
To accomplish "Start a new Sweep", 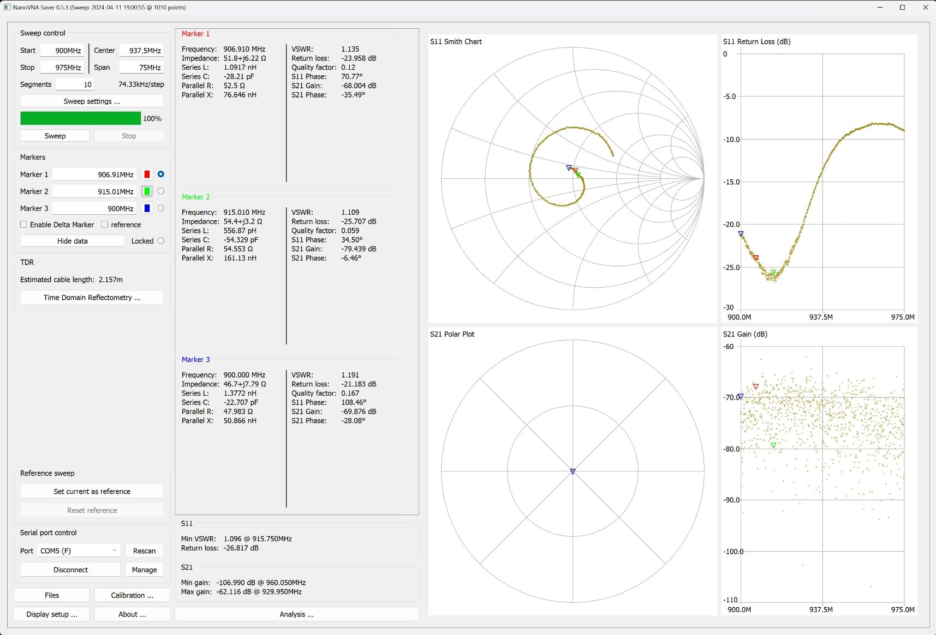I will (55, 135).
